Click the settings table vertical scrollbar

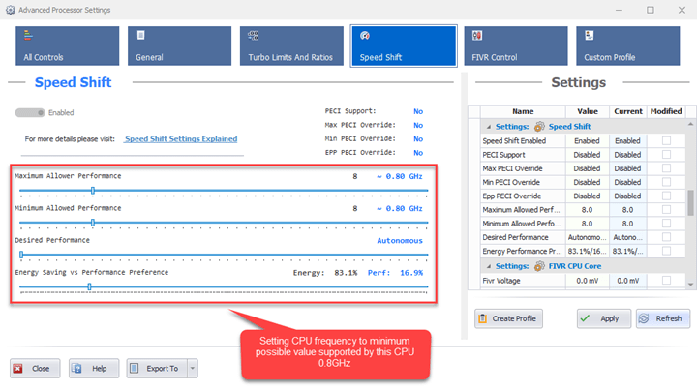pos(690,203)
